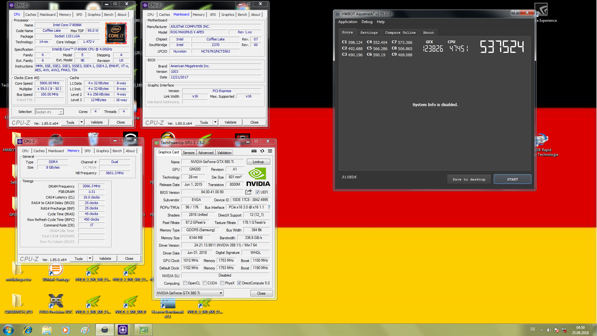
Task: Click the GPU-Z refresh icon
Action: (x=262, y=151)
